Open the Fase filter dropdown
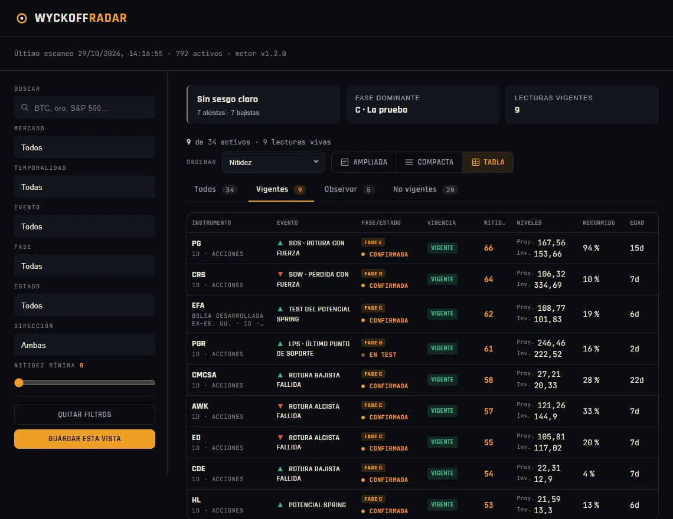This screenshot has height=519, width=673. pyautogui.click(x=84, y=265)
